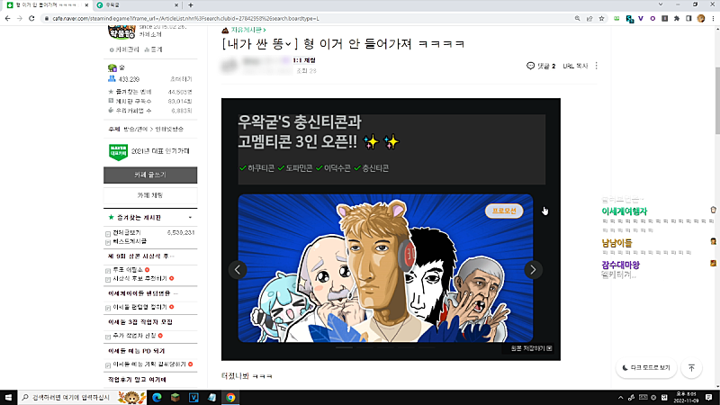The image size is (720, 405).
Task: Click the 감수대마왕 nickname in chat overlay
Action: point(620,265)
